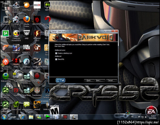Open The Saboteur game shortcut

pyautogui.click(x=37, y=77)
